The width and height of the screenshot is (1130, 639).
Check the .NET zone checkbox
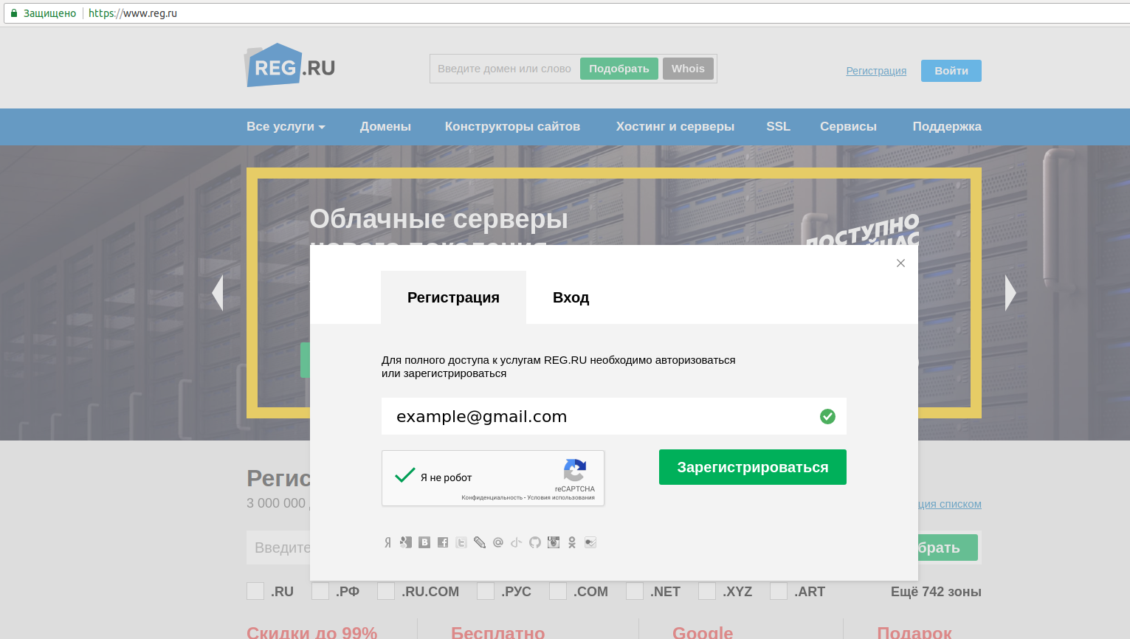click(x=635, y=591)
